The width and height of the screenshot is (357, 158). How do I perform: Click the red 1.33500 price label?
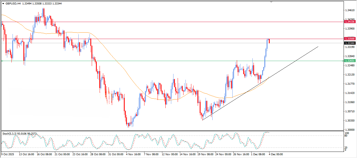point(350,39)
